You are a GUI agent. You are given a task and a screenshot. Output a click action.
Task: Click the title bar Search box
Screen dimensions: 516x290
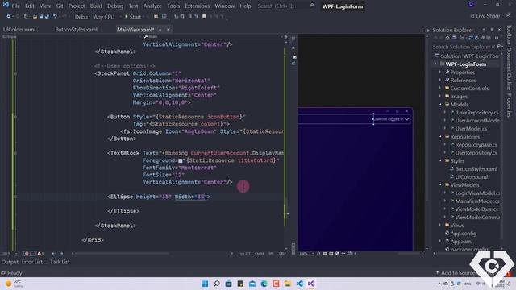click(285, 6)
